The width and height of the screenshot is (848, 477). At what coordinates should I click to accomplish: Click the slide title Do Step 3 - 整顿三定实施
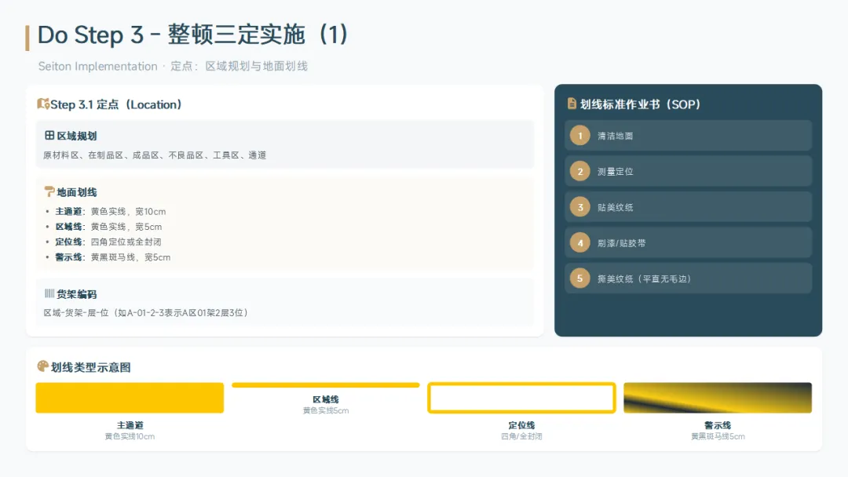[x=192, y=35]
